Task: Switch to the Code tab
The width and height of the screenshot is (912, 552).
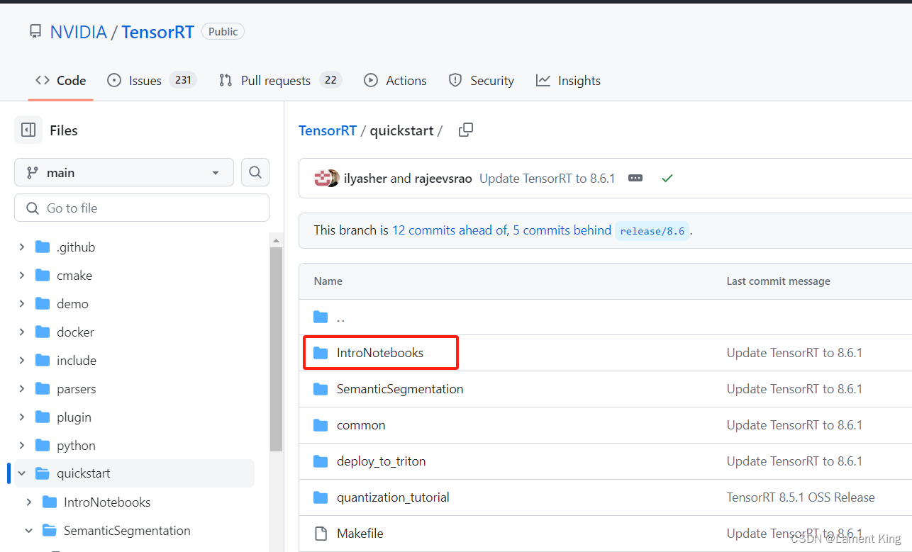Action: [x=61, y=81]
